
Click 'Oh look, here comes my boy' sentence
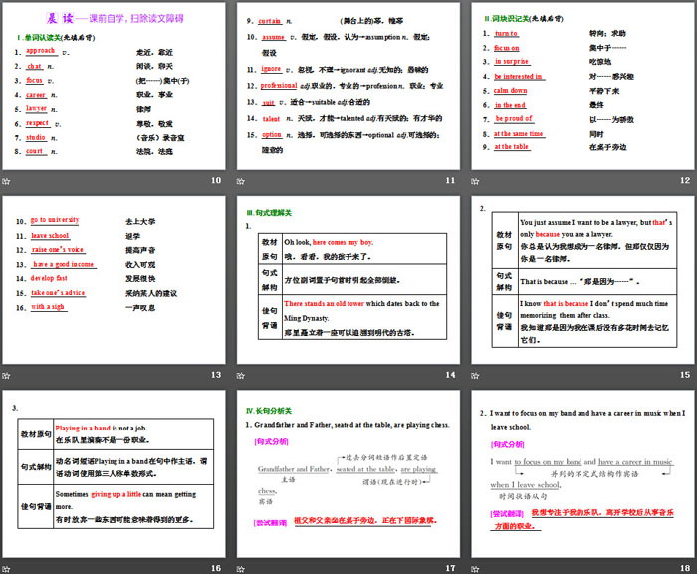[x=329, y=242]
